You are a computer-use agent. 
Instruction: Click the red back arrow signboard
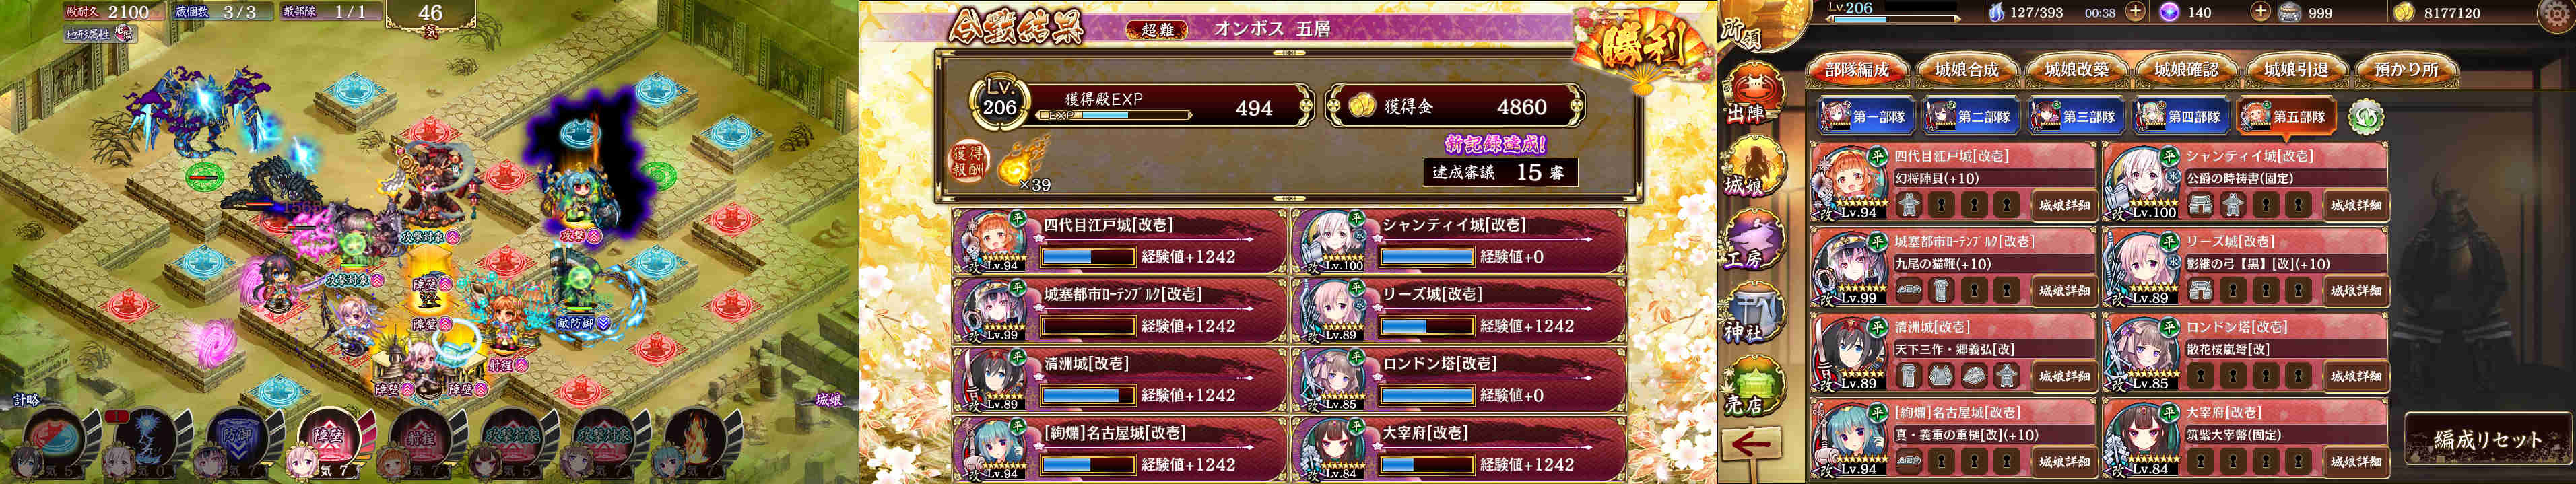1751,444
